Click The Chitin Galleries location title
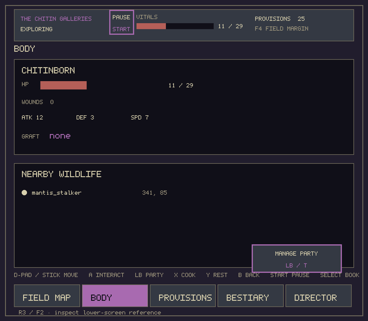The height and width of the screenshot is (321, 368). pos(56,19)
